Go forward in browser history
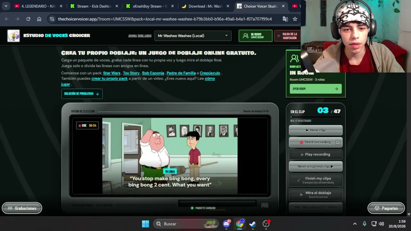The width and height of the screenshot is (411, 231). click(17, 19)
